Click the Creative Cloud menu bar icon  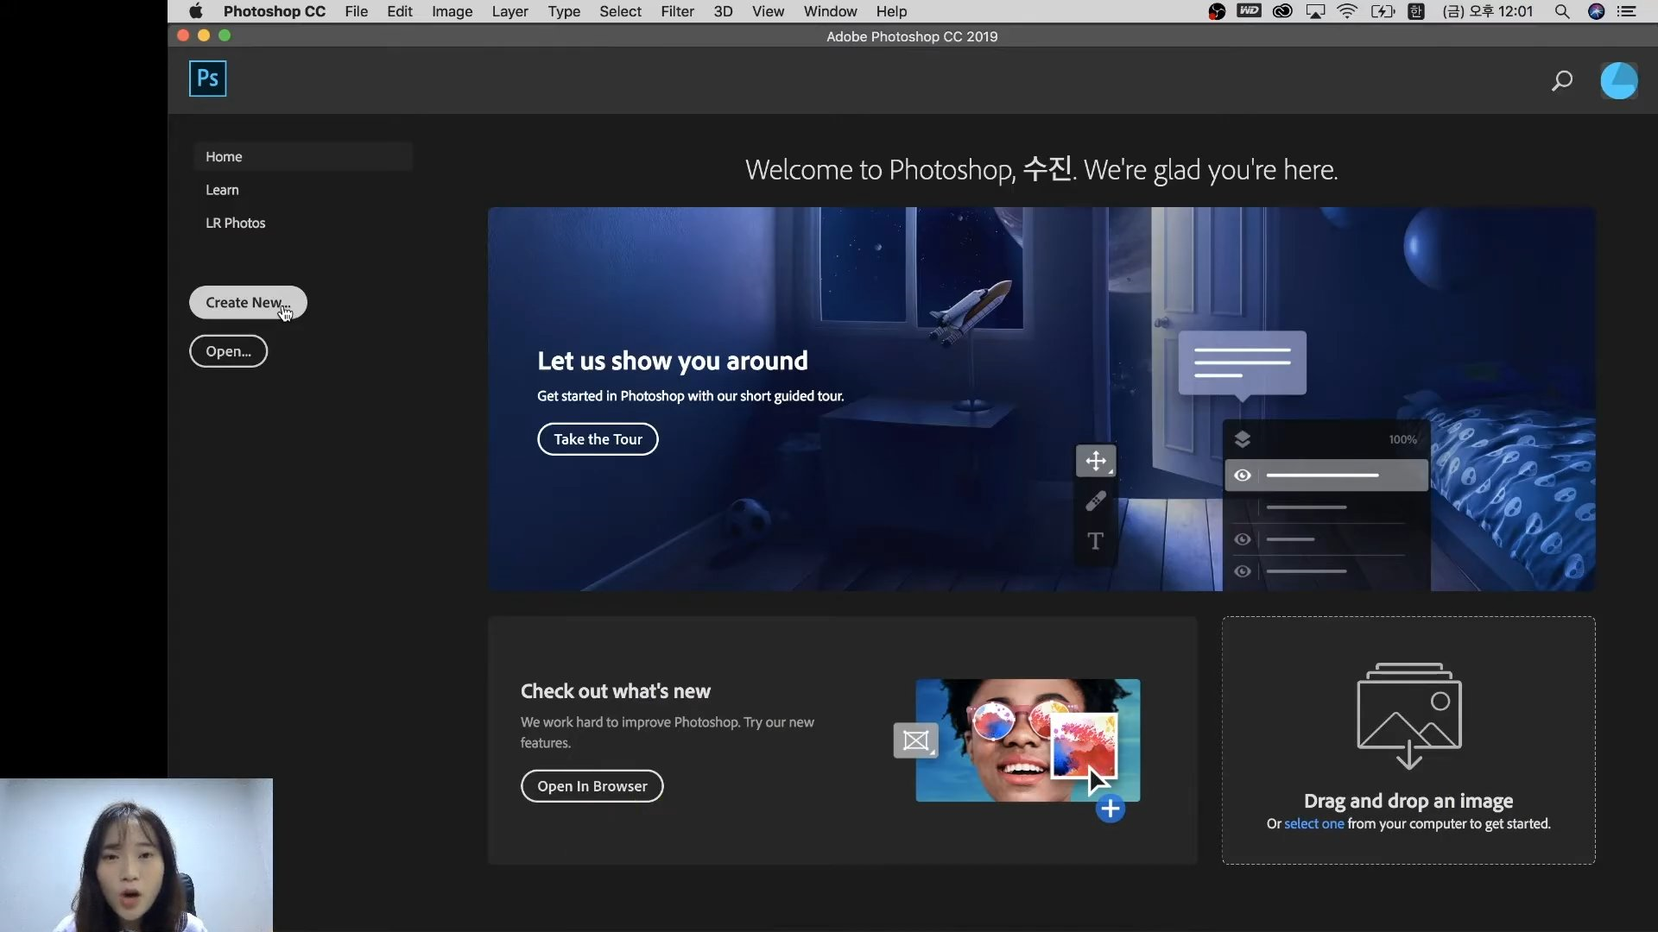pyautogui.click(x=1282, y=11)
